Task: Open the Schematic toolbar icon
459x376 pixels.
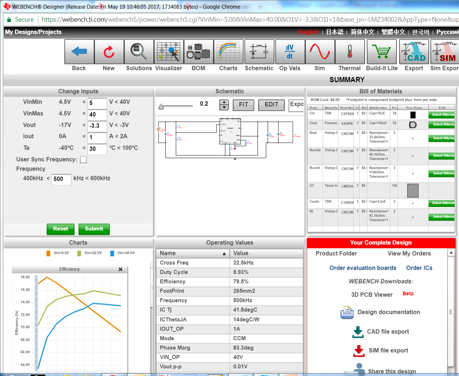Action: (x=259, y=52)
